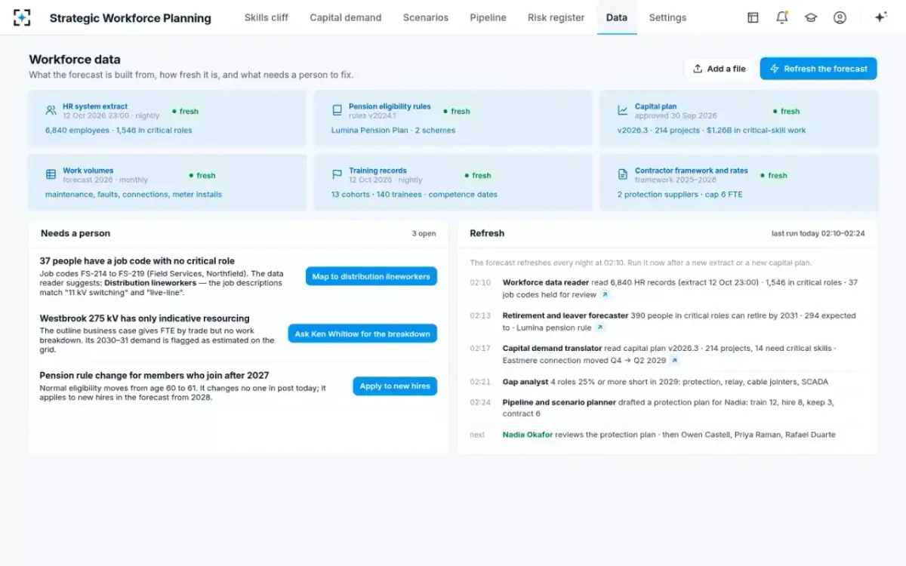Click the Capital demand translator entry

(x=667, y=355)
